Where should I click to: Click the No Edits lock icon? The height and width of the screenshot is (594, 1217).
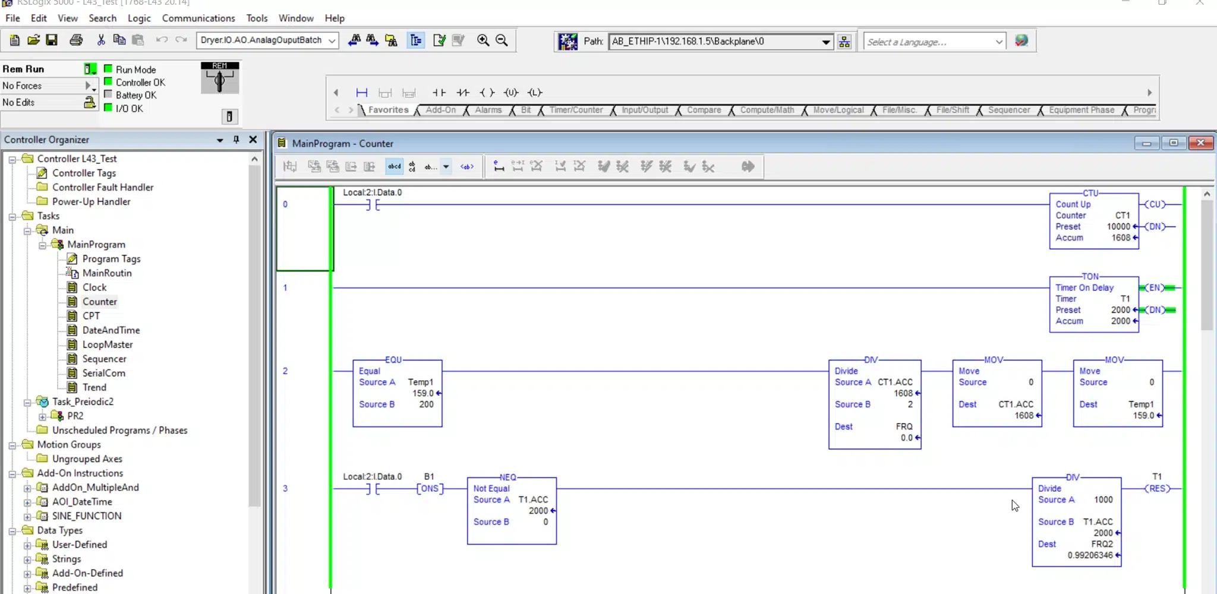click(89, 102)
